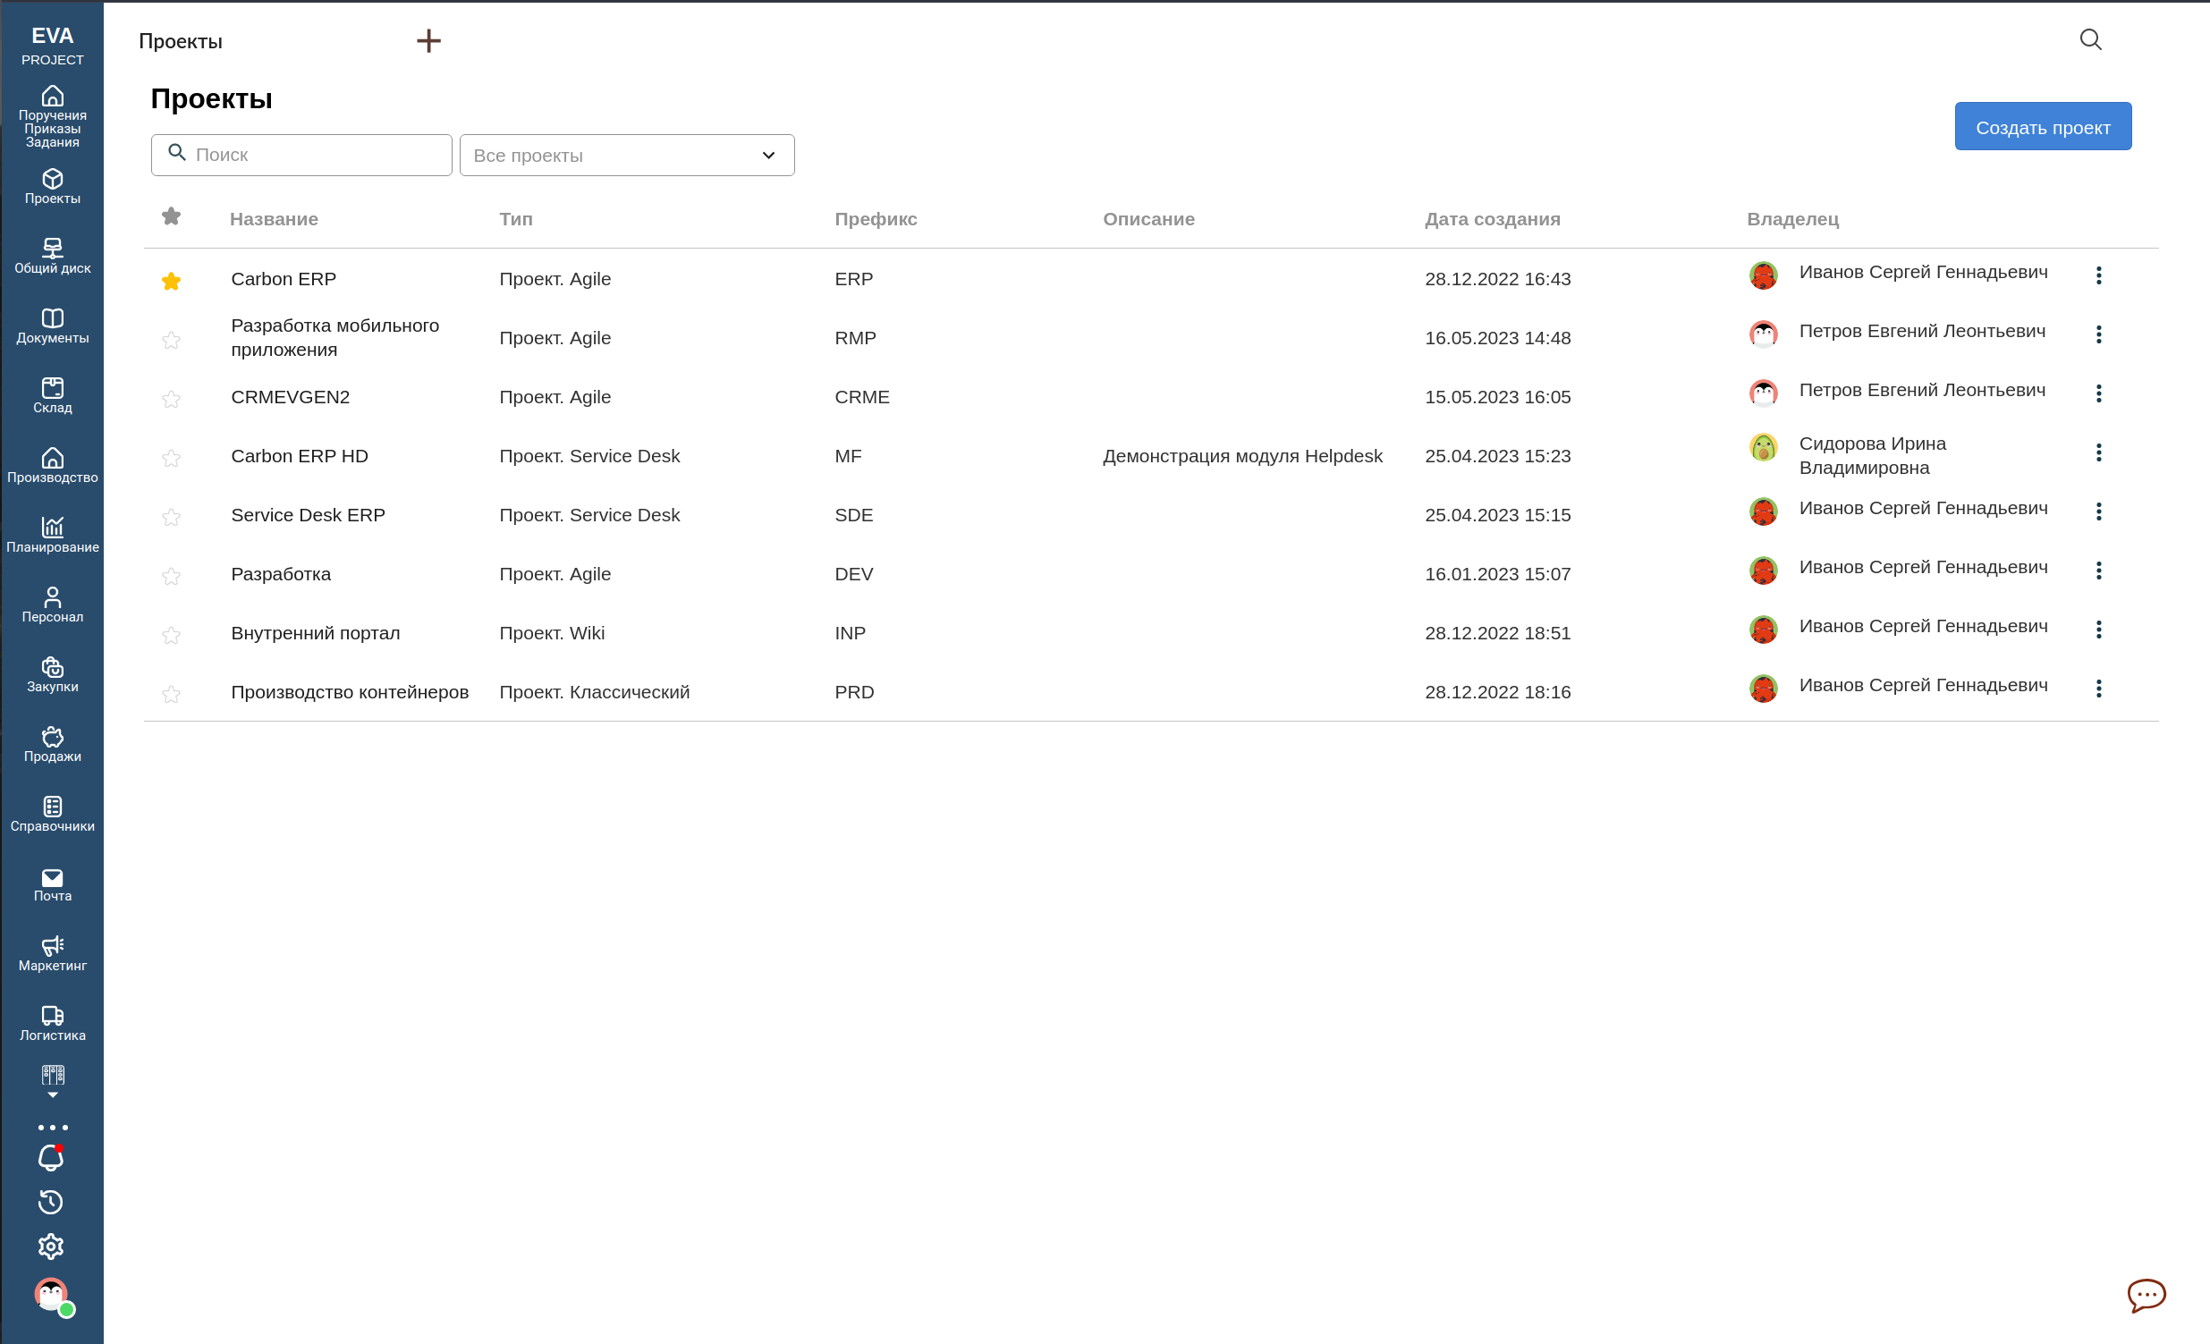Click the plus icon next to Проекты tab
This screenshot has width=2210, height=1344.
tap(428, 40)
